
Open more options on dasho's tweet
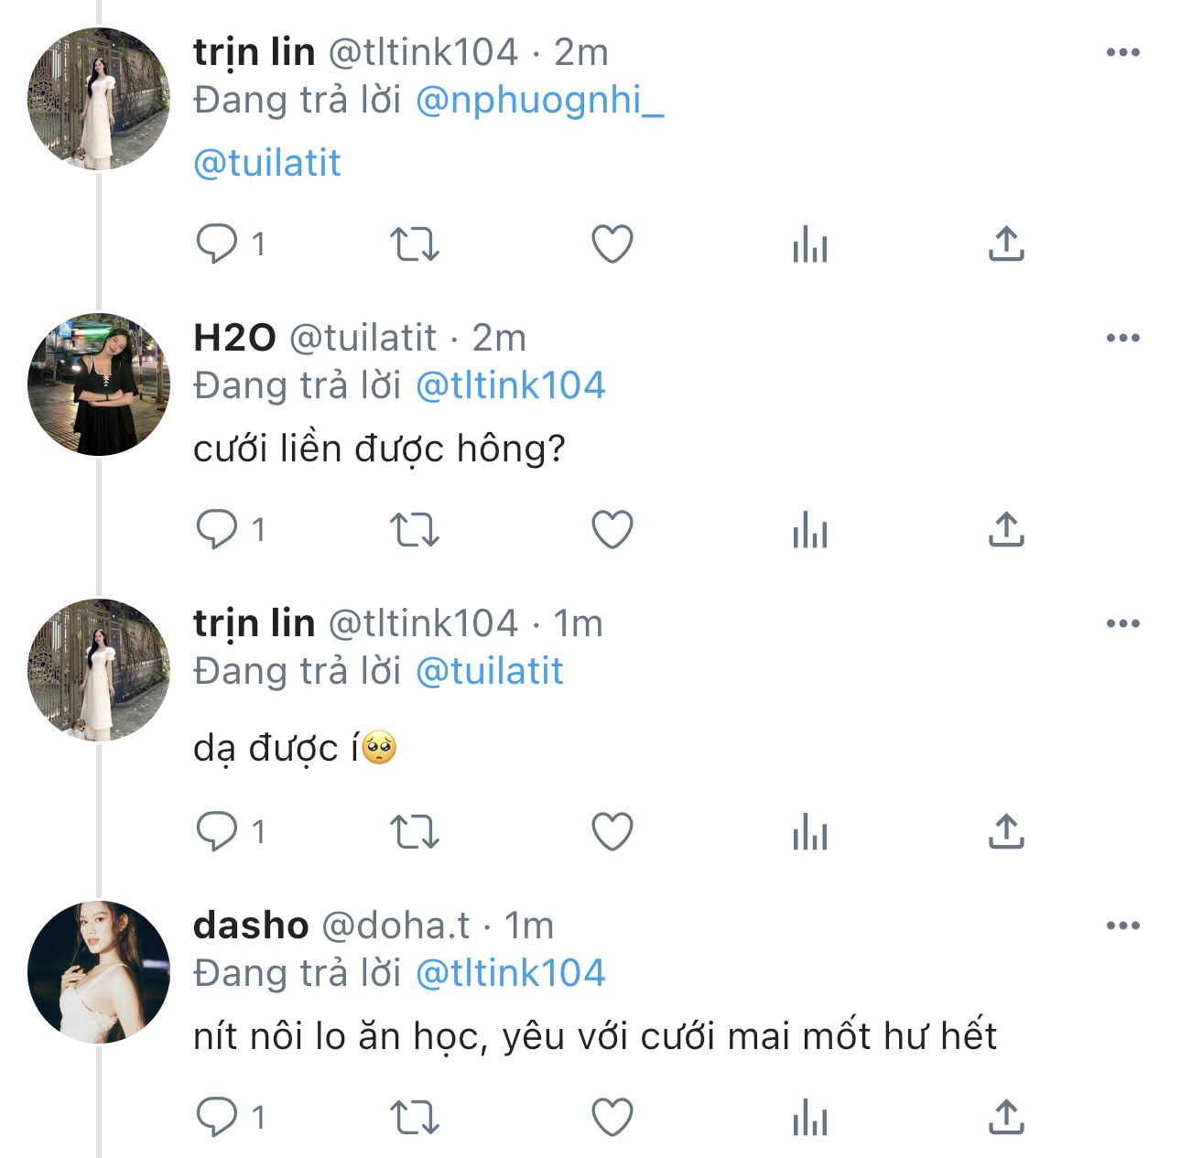pyautogui.click(x=1122, y=926)
